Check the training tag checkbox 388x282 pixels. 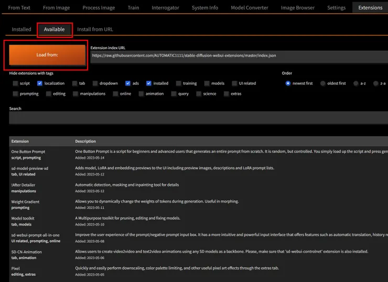click(x=178, y=83)
